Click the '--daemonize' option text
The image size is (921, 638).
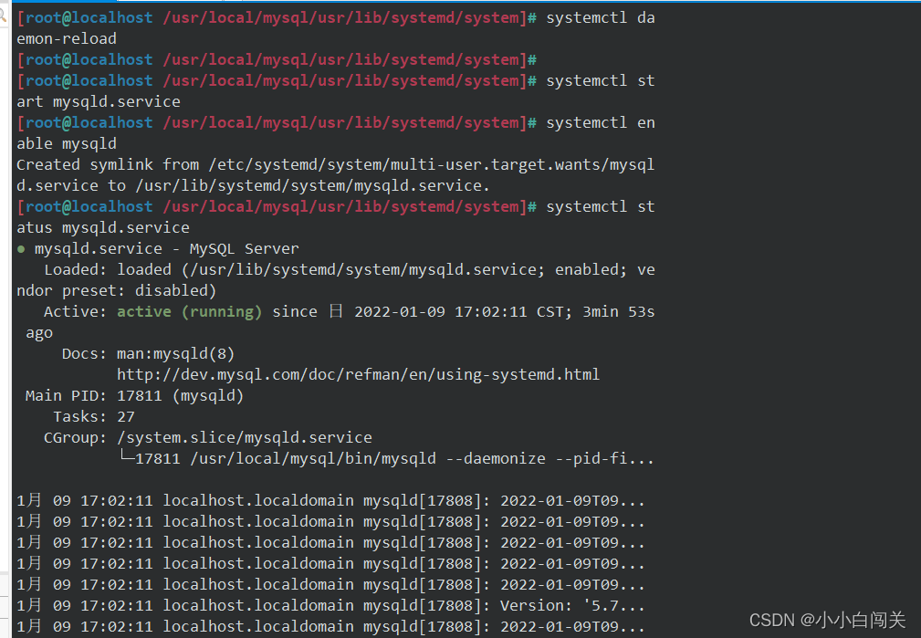click(x=496, y=459)
